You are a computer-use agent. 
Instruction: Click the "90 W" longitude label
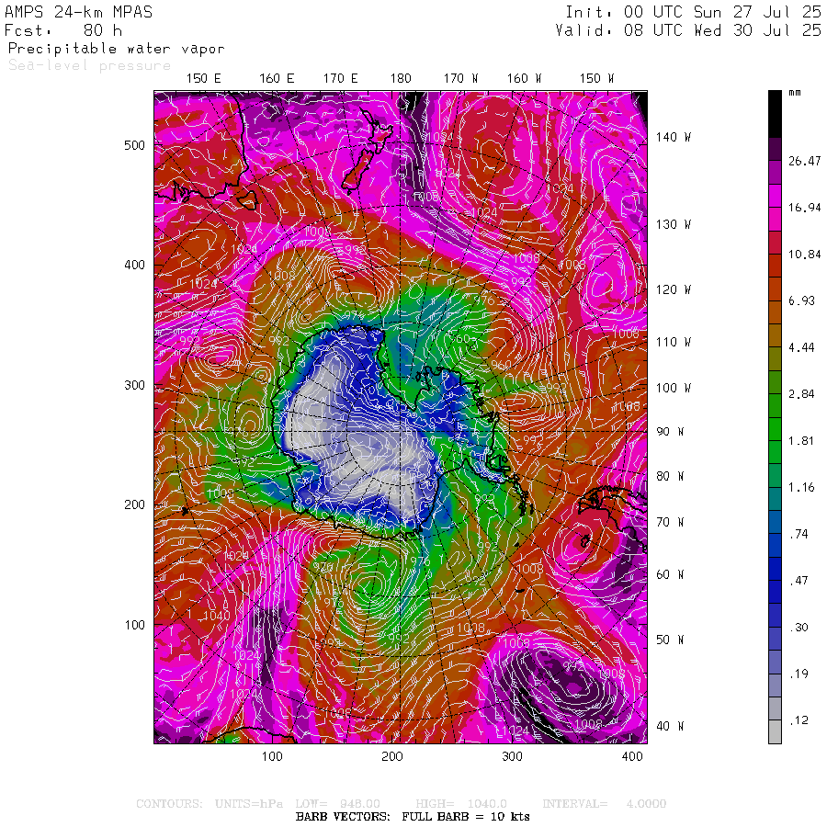[x=670, y=432]
